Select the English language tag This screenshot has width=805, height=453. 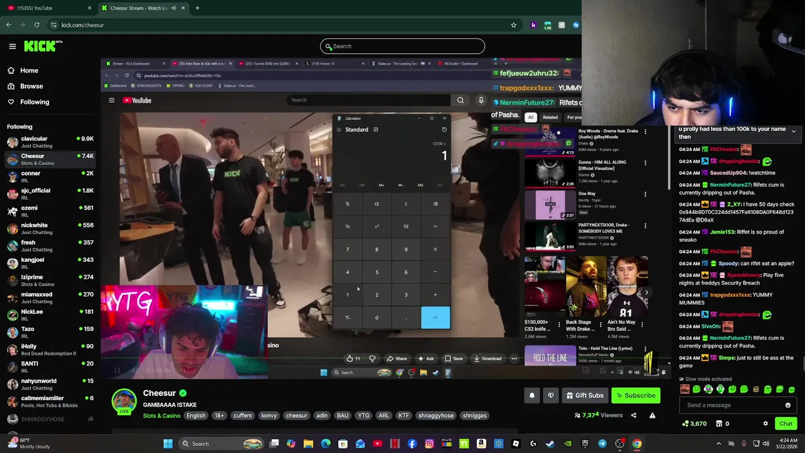(x=196, y=416)
